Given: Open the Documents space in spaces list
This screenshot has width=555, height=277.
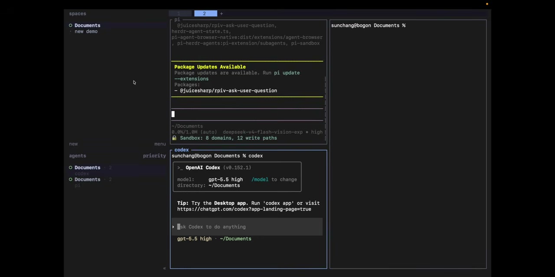Looking at the screenshot, I should tap(87, 26).
